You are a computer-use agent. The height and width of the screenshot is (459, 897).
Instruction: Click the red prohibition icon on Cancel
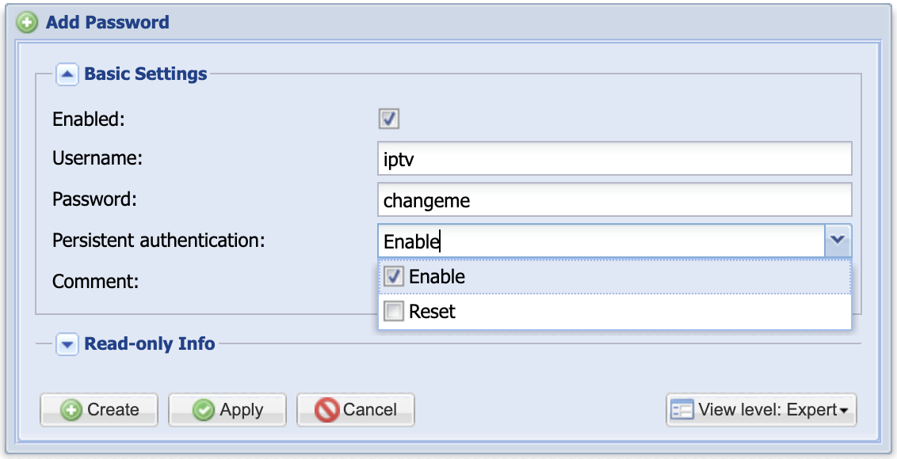click(326, 410)
